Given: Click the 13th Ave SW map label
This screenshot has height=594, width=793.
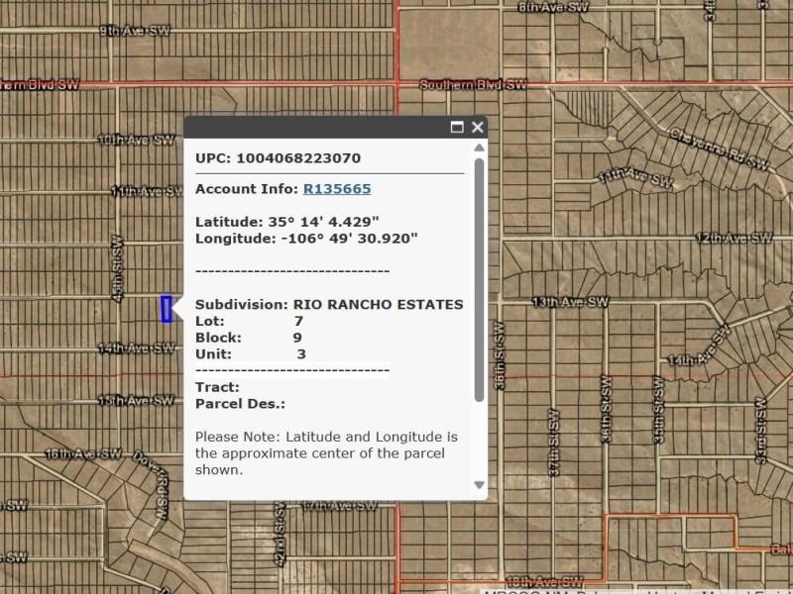Looking at the screenshot, I should [571, 302].
